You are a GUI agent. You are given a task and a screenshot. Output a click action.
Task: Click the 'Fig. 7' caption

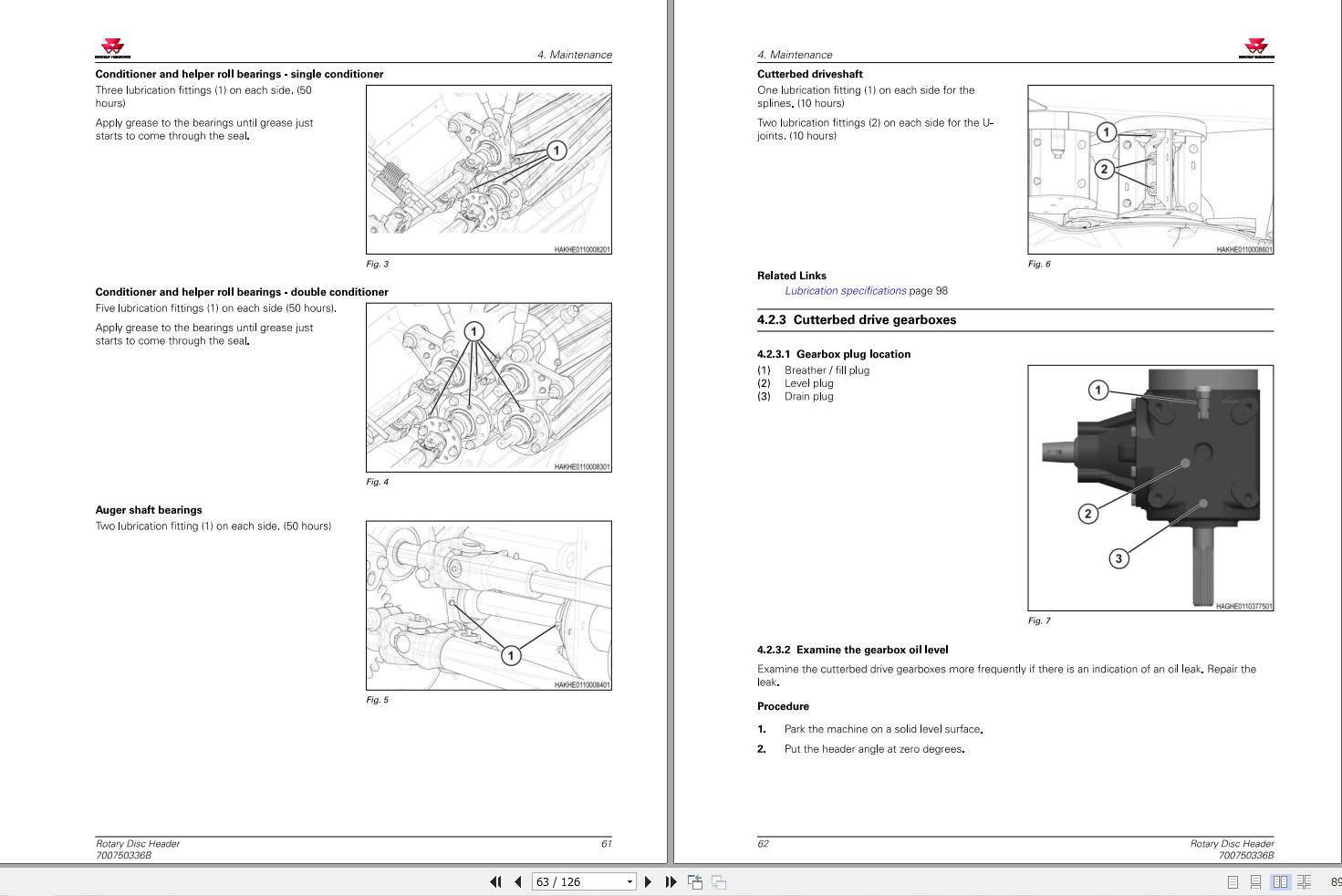tap(1039, 620)
